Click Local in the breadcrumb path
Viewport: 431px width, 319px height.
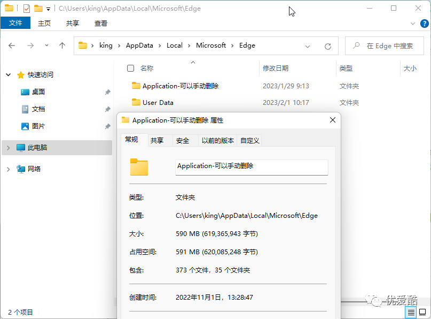click(x=175, y=45)
